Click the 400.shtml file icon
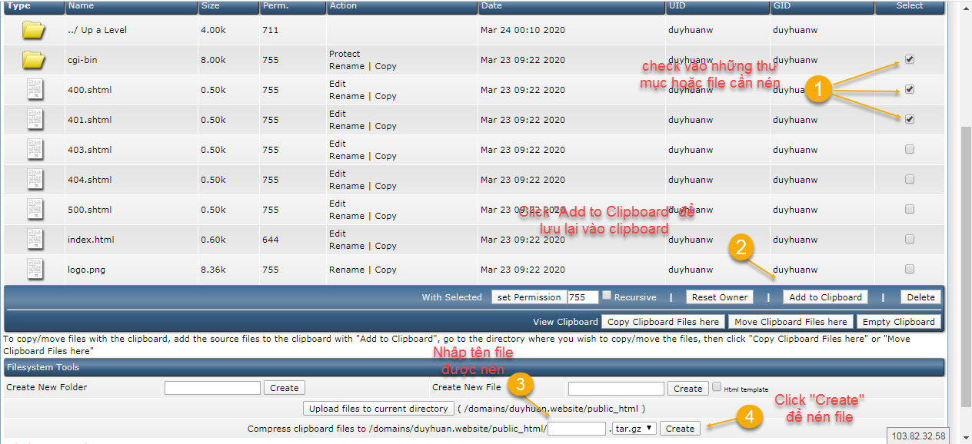The width and height of the screenshot is (972, 444). click(x=35, y=89)
